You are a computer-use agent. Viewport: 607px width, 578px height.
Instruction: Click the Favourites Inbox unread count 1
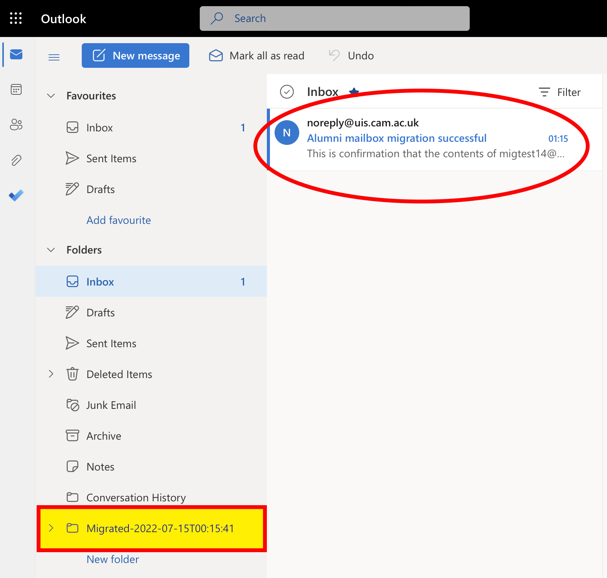tap(243, 128)
